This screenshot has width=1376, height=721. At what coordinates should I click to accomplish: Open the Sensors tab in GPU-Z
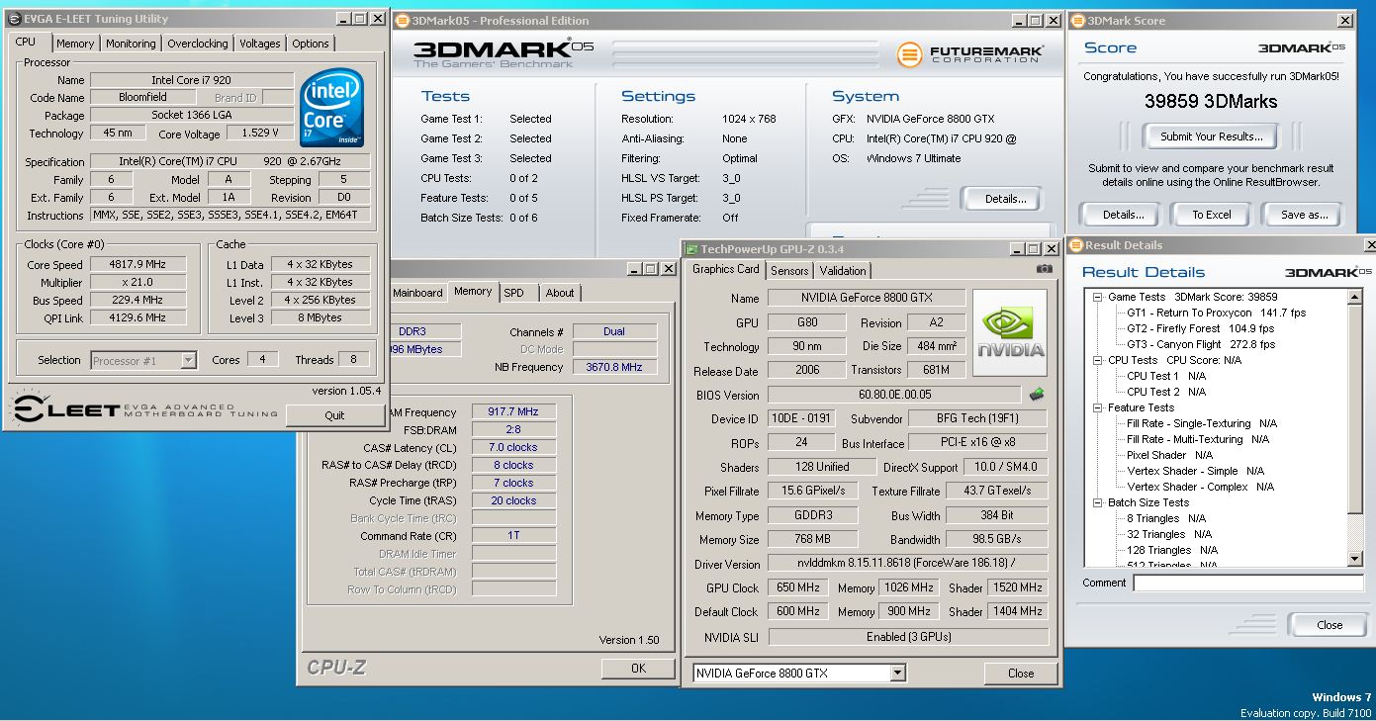click(x=789, y=271)
